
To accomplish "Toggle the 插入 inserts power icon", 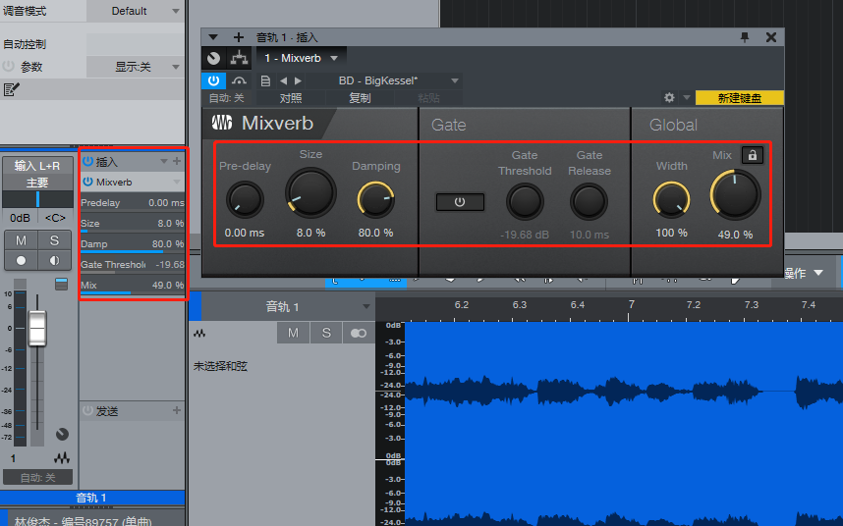I will point(87,161).
